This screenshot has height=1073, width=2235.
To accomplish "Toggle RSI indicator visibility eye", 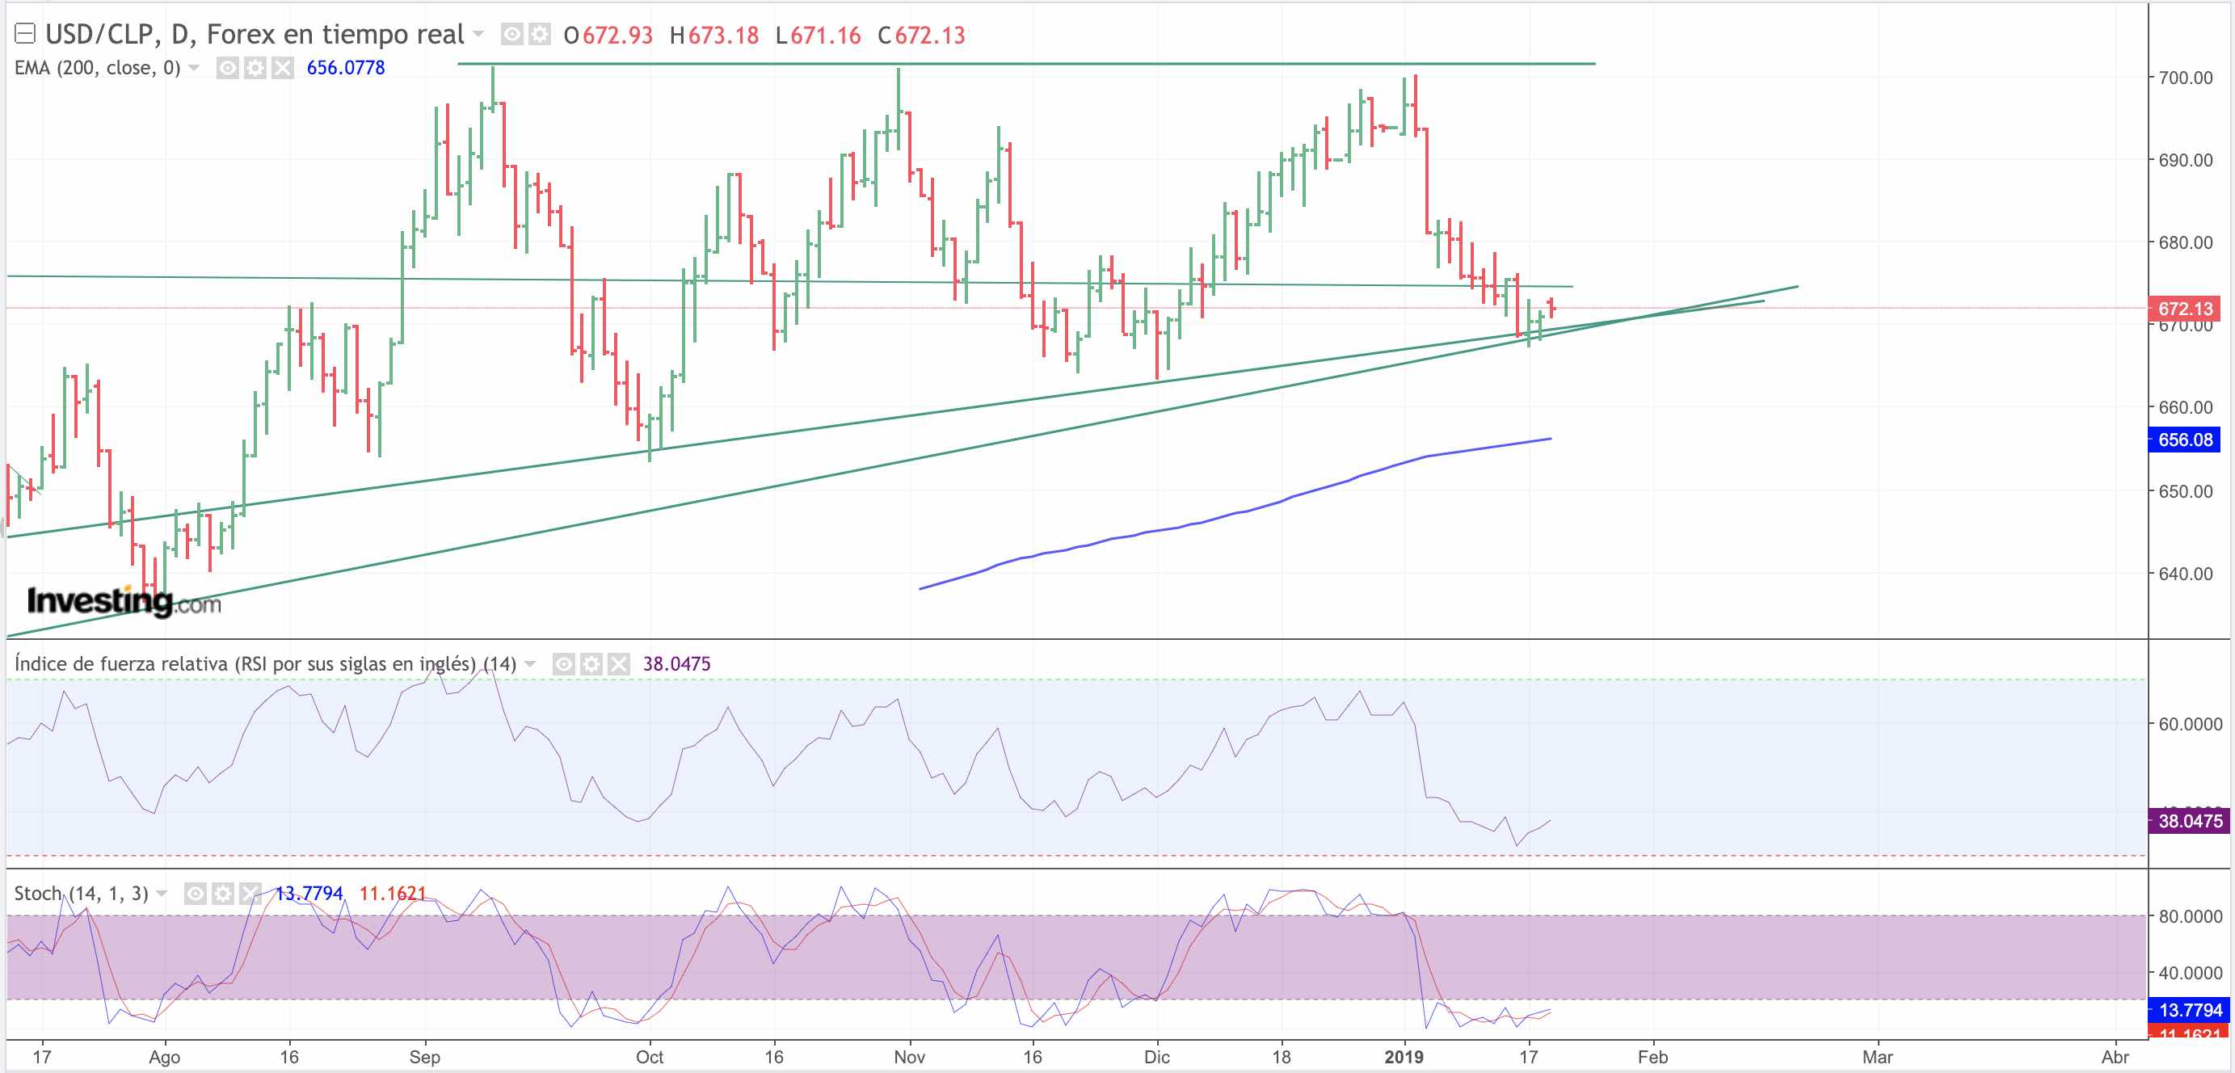I will tap(563, 664).
